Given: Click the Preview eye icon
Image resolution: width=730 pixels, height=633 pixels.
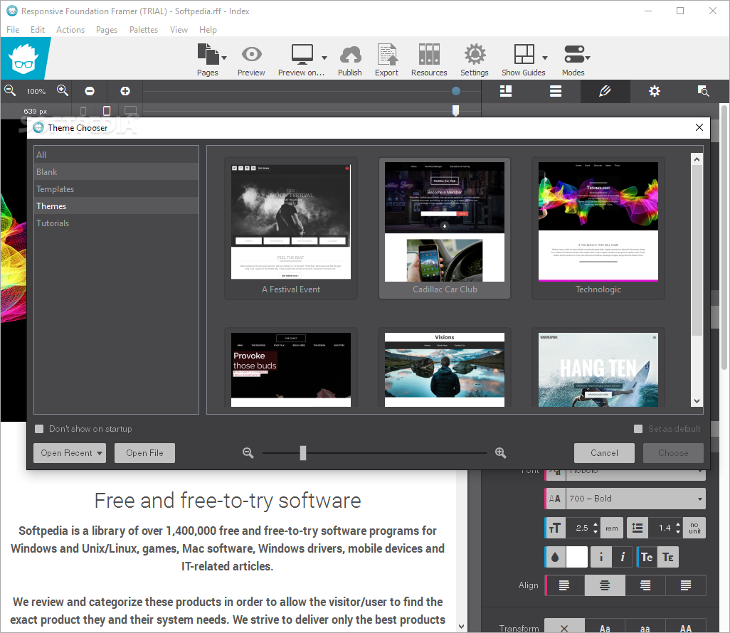Looking at the screenshot, I should click(x=251, y=55).
